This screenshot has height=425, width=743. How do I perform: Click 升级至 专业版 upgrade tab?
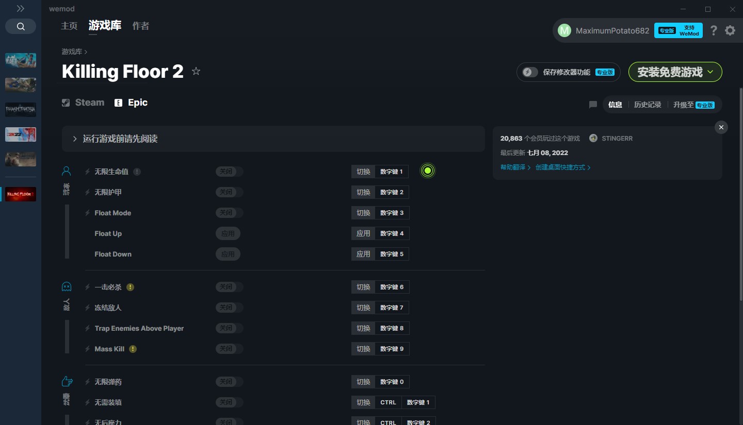click(694, 105)
